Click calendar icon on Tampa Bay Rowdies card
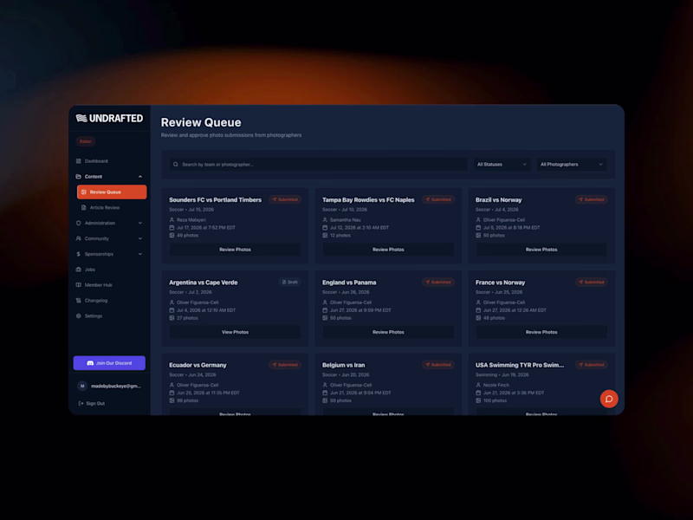693x520 pixels. coord(325,228)
